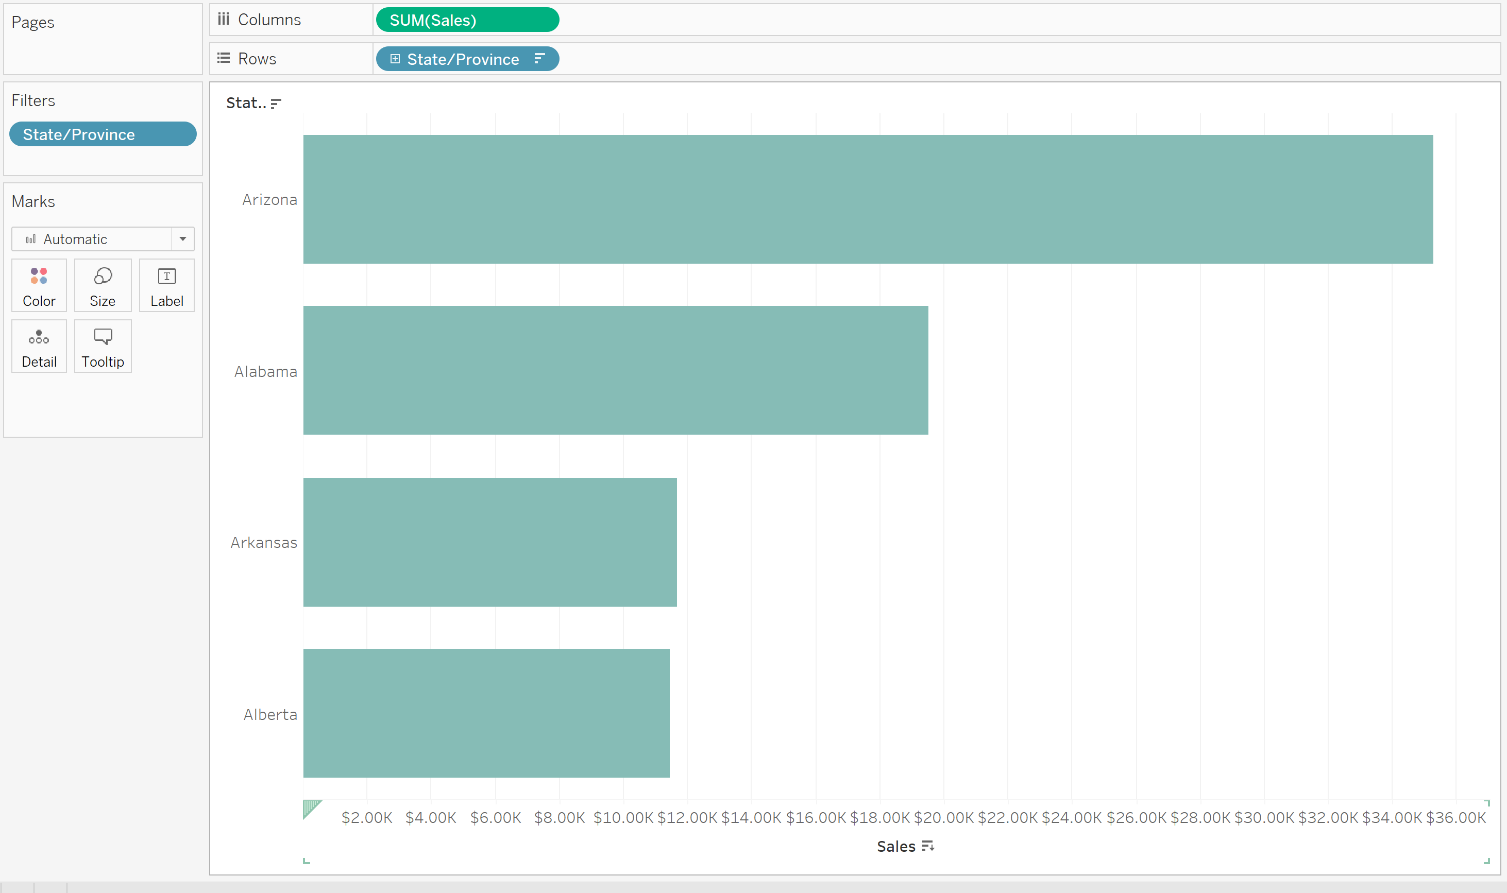Click the Alabama bar
Image resolution: width=1507 pixels, height=893 pixels.
click(x=616, y=370)
